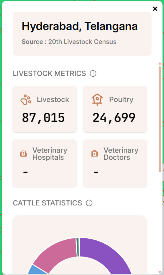
Task: Close the Hyderabad details panel
Action: 155,9
